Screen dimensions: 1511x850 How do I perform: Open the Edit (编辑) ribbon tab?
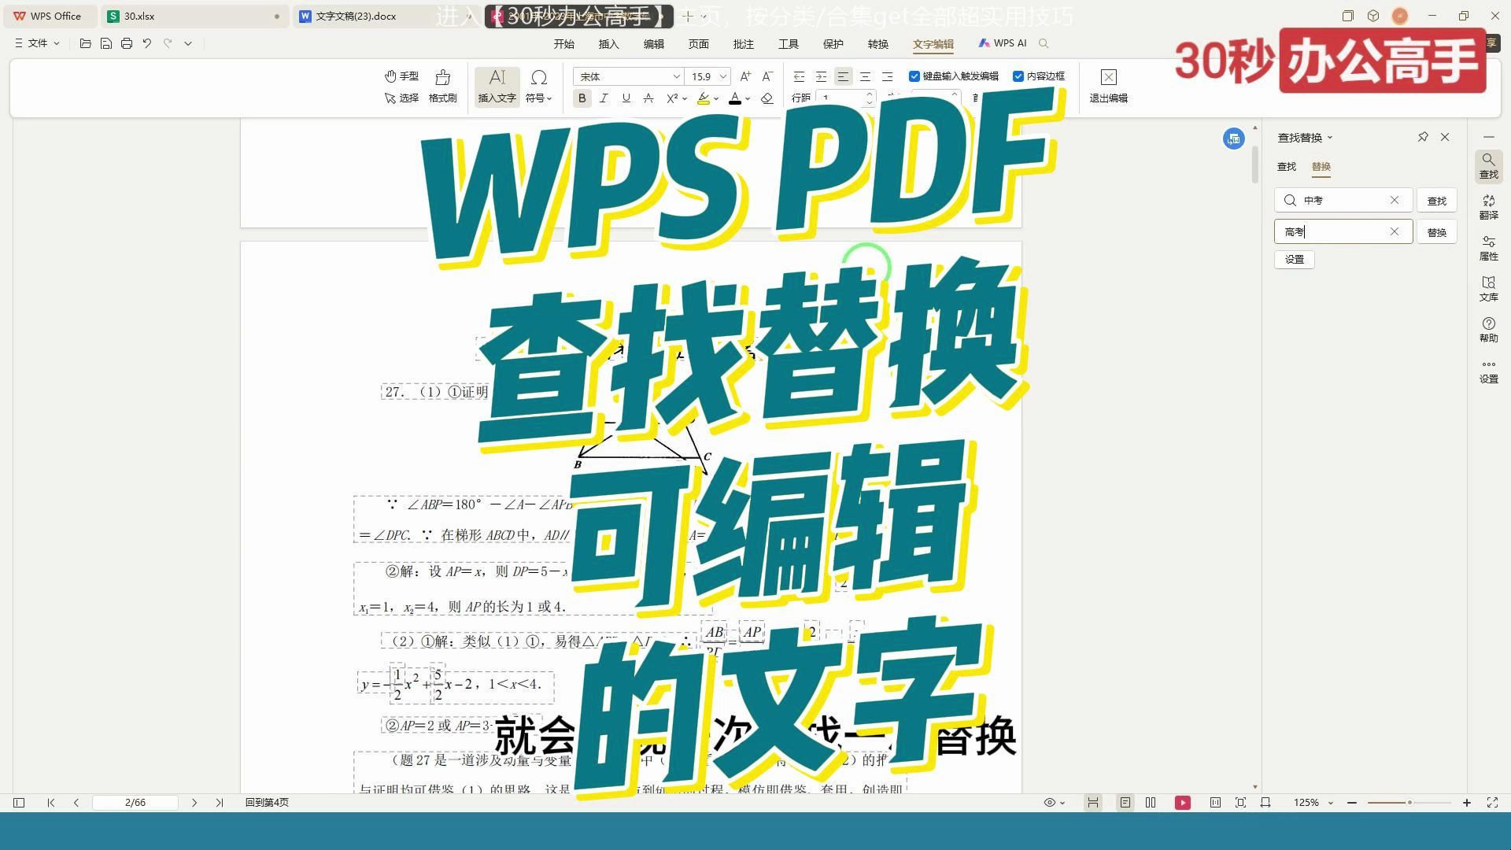653,44
